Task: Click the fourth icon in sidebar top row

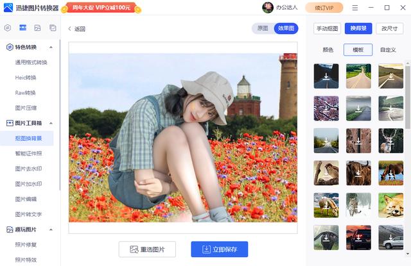Action: coord(52,28)
